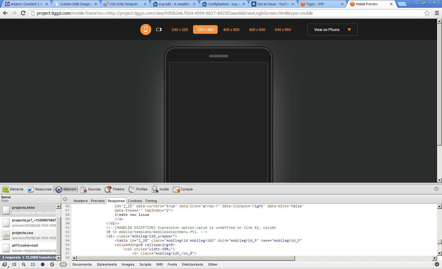Image resolution: width=442 pixels, height=269 pixels.
Task: Switch to landscape orientation icon
Action: pyautogui.click(x=159, y=29)
